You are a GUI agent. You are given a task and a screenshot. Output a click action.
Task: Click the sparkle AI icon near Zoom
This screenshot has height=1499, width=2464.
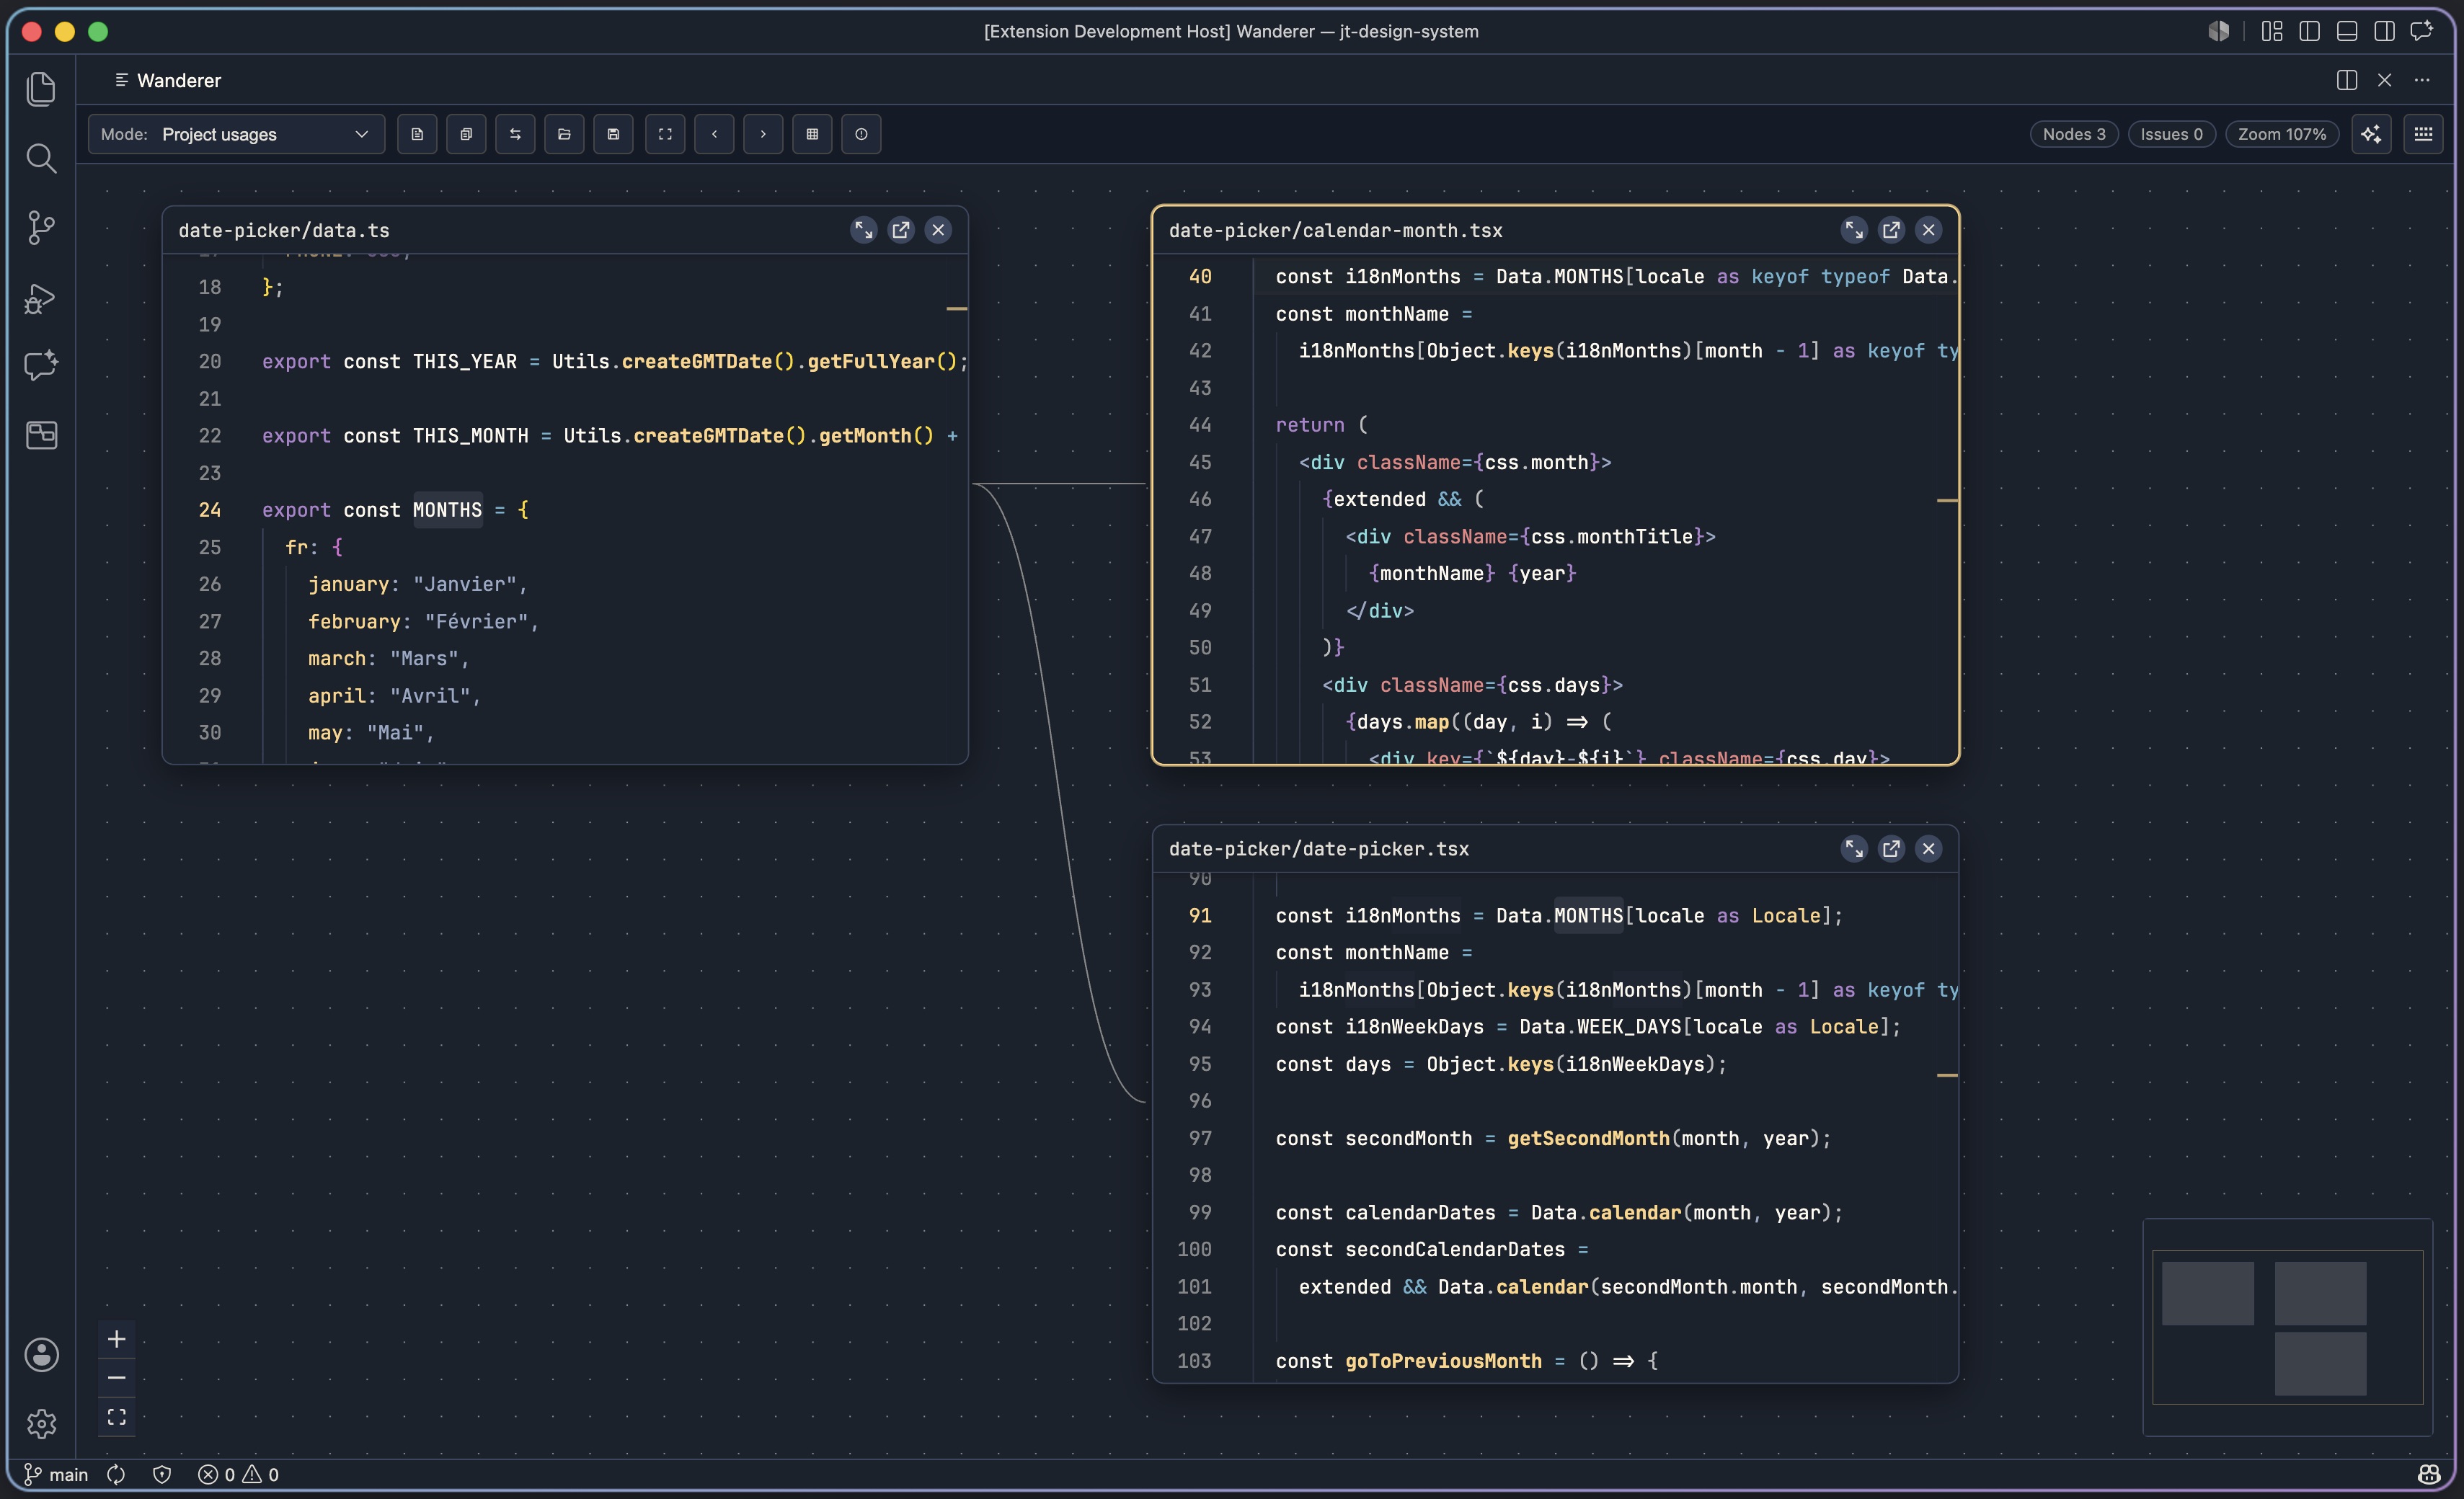pos(2371,134)
